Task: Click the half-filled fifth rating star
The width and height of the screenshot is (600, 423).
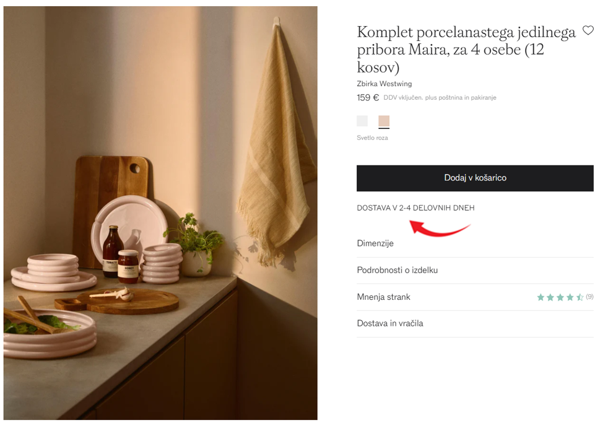Action: (x=580, y=297)
